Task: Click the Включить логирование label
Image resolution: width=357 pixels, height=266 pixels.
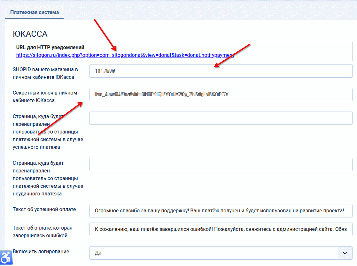Action: click(x=41, y=251)
